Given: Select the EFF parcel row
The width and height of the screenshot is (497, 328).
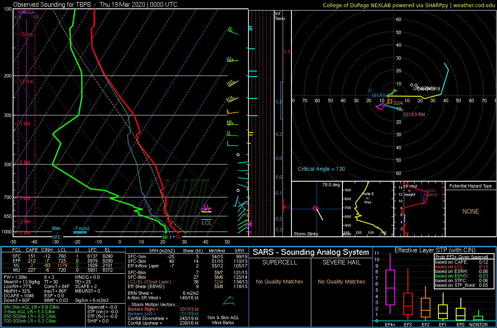Looking at the screenshot, I should click(62, 261).
